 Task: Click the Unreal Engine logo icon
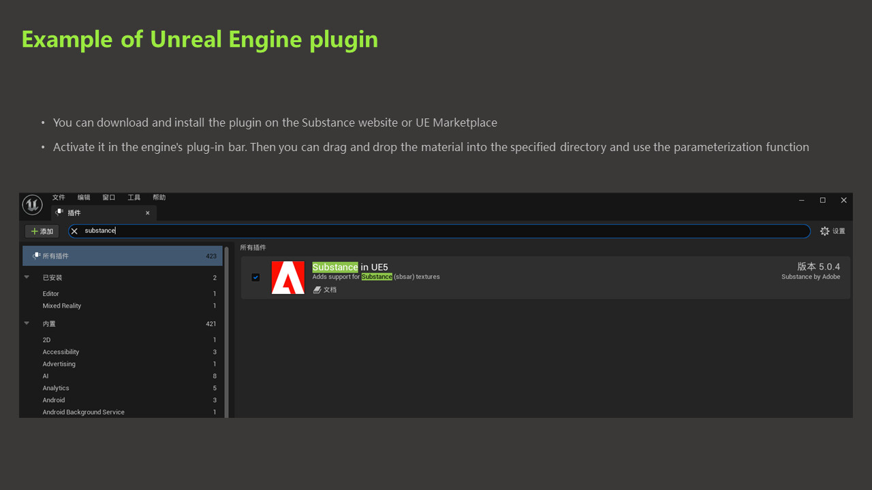(32, 205)
